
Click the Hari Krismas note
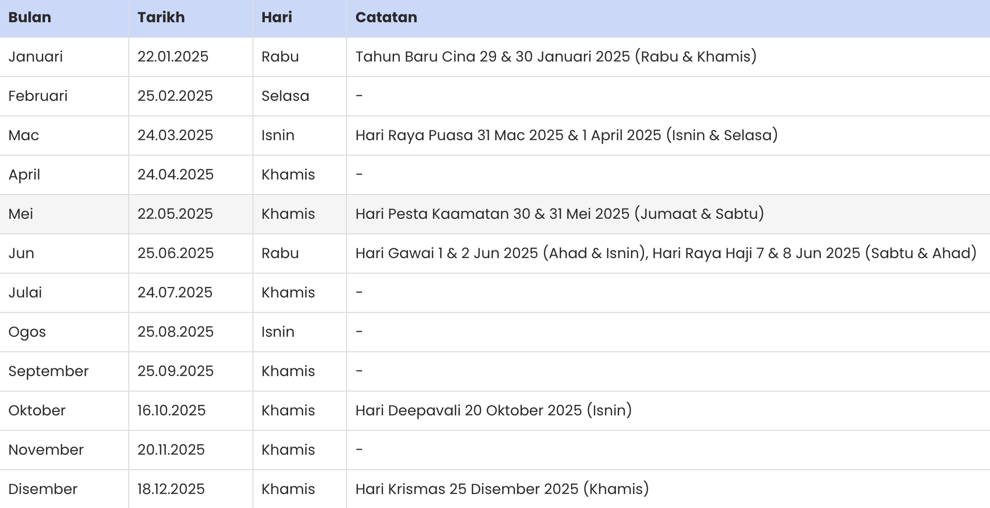(x=502, y=489)
